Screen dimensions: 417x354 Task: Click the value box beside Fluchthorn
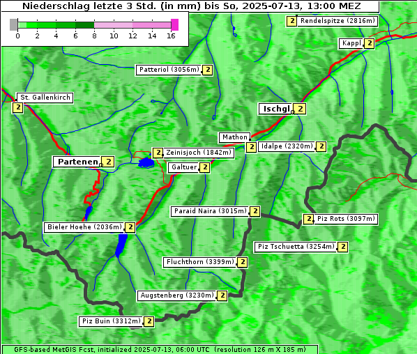point(242,263)
